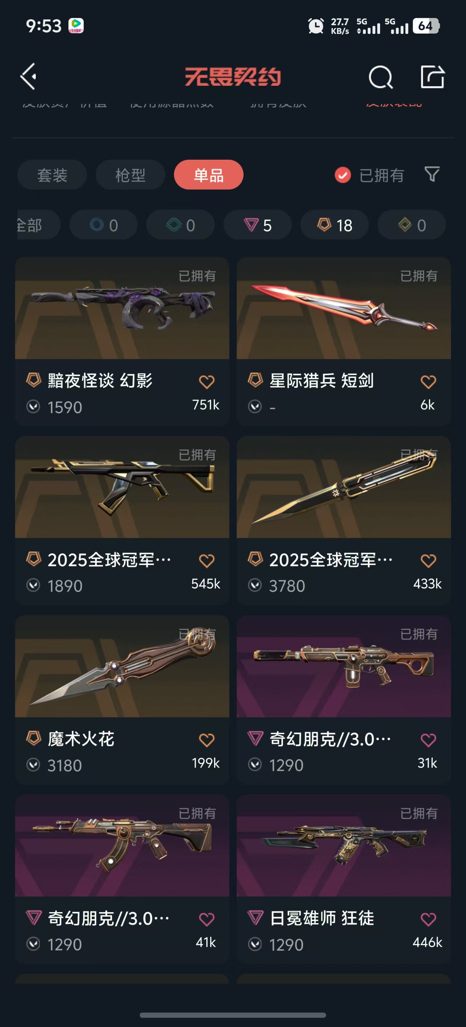Favorite the 星际猎兵 短剑 heart icon
The image size is (466, 1027).
[428, 381]
